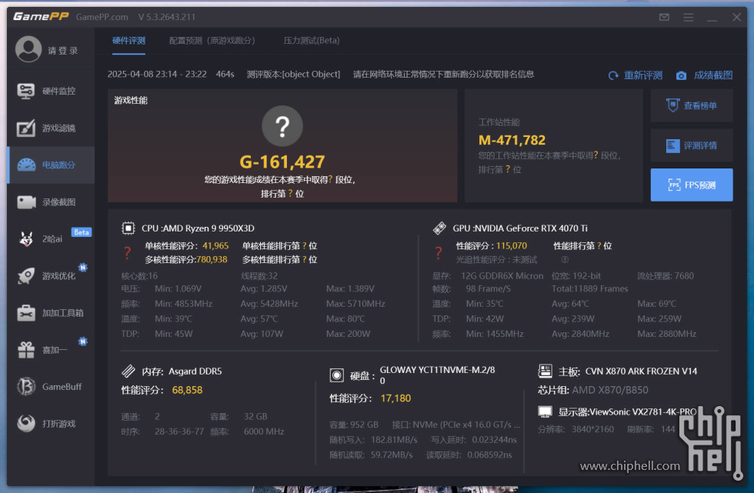Image resolution: width=754 pixels, height=493 pixels.
Task: Click the red question mark under CPU
Action: 127,253
